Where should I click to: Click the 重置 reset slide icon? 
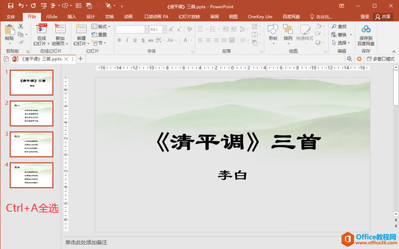(x=99, y=34)
